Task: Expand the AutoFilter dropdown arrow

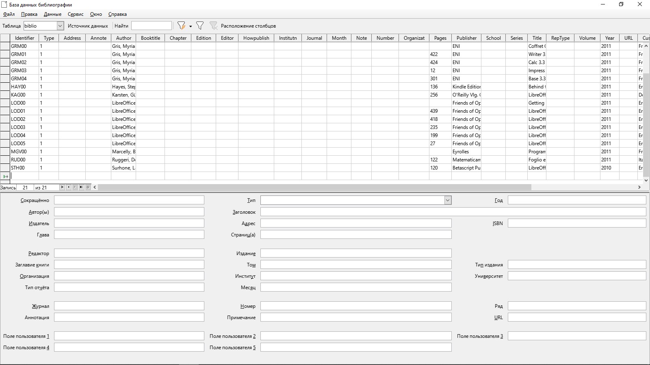Action: pyautogui.click(x=191, y=26)
